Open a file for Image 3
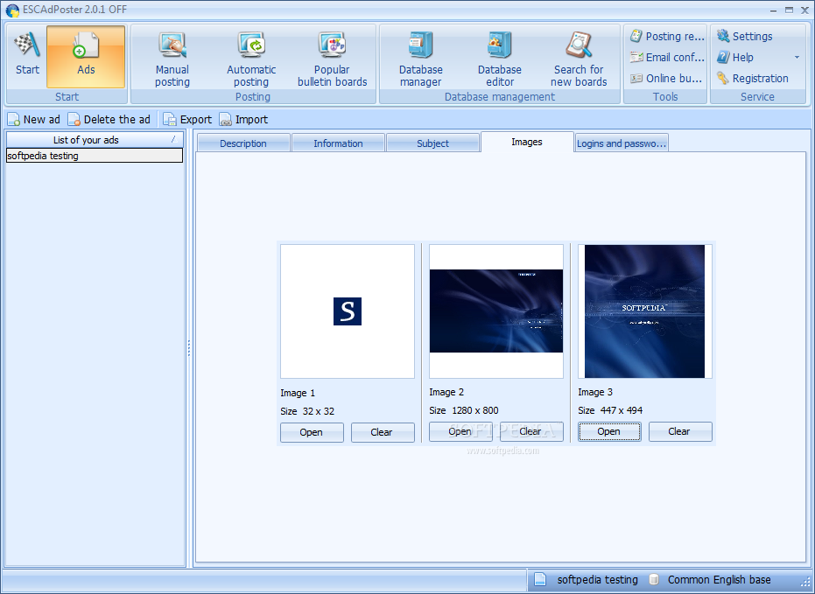This screenshot has width=815, height=594. [x=608, y=431]
